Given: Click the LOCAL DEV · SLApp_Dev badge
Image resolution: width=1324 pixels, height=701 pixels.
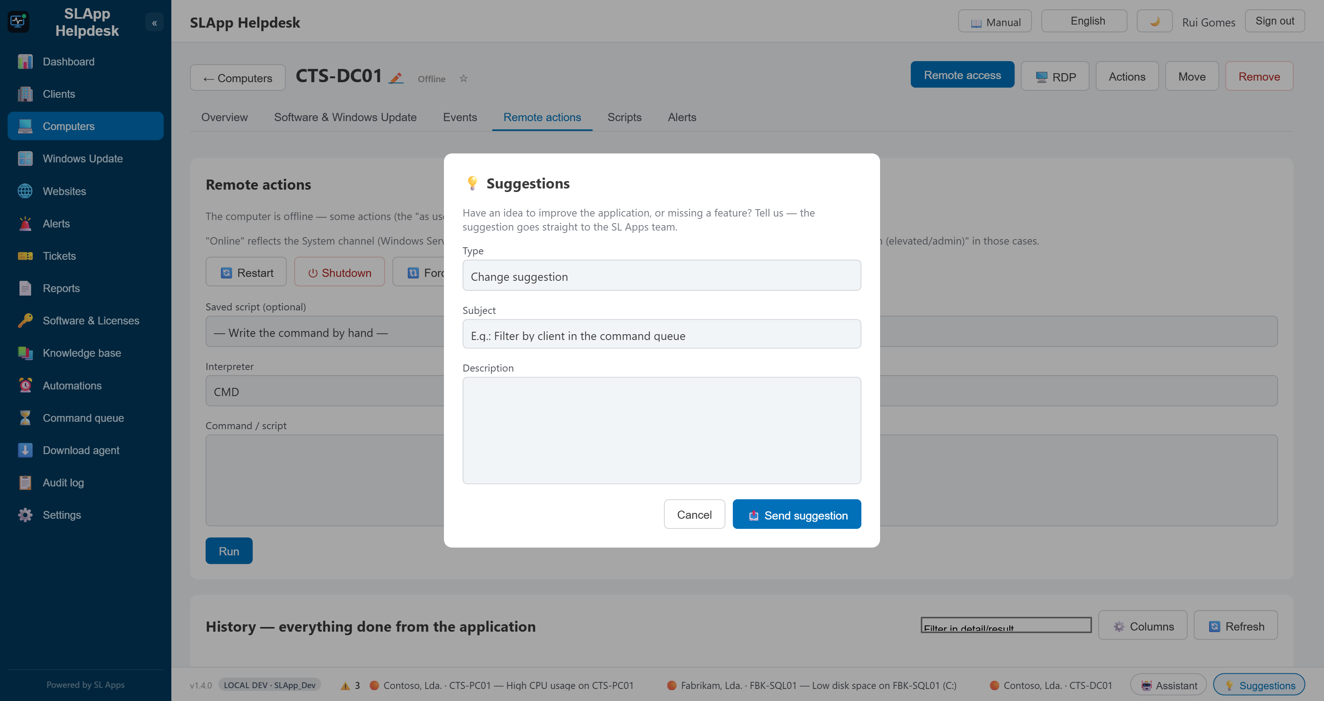Looking at the screenshot, I should coord(270,685).
